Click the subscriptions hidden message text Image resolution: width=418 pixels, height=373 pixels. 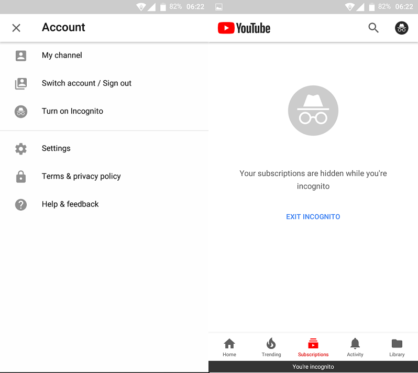[313, 180]
